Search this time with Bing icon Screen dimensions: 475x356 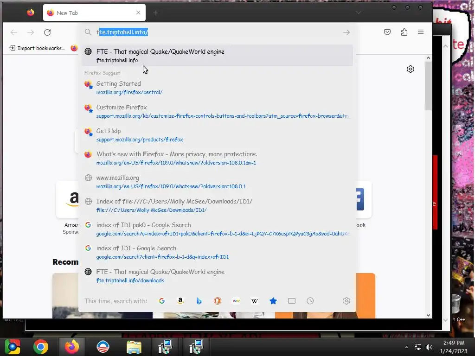pyautogui.click(x=199, y=301)
